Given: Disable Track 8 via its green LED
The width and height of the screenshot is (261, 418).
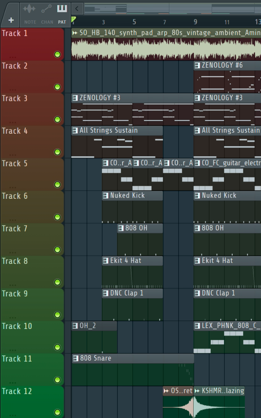Looking at the screenshot, I should [57, 282].
